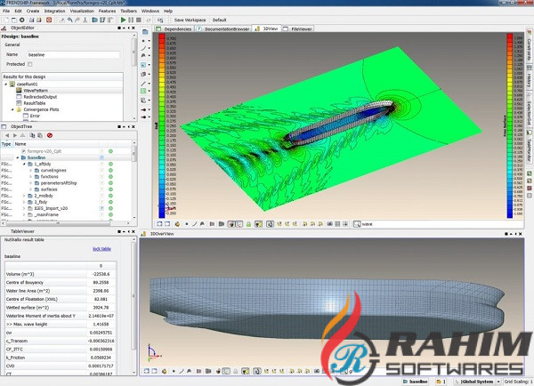Expand the 2_midbdy folder

24,196
